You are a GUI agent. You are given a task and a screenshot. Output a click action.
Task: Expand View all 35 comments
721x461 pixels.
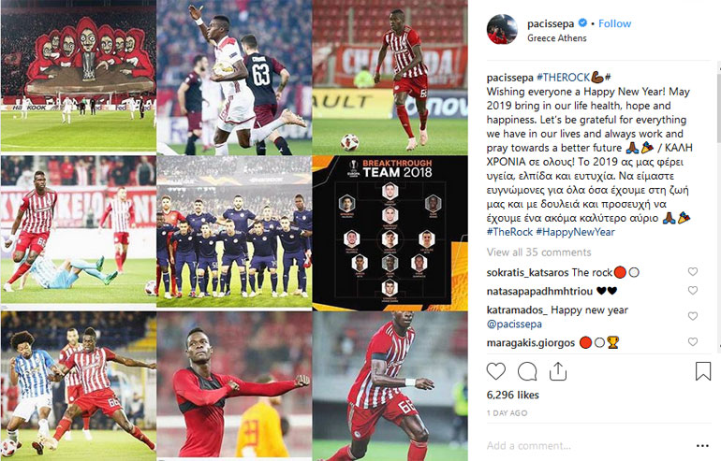[538, 252]
